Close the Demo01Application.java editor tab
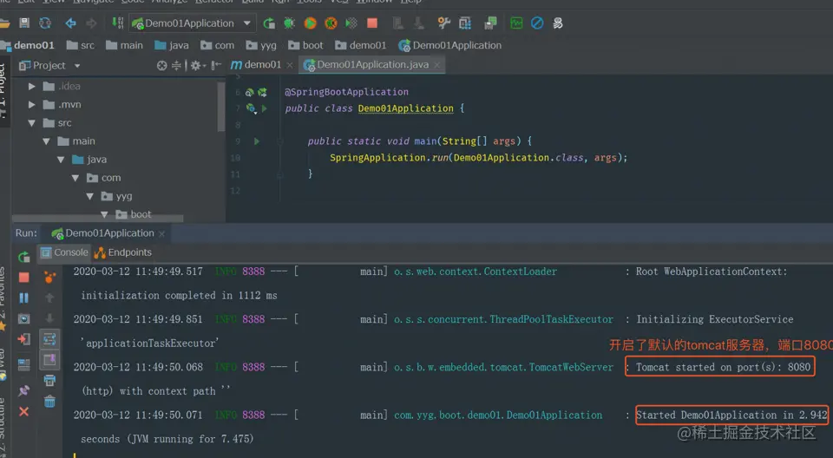Image resolution: width=833 pixels, height=458 pixels. pos(436,65)
